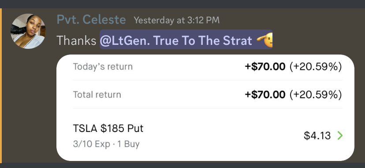Viewport: 365px width, 168px height.
Task: Click the divider below Total return row
Action: tap(208, 108)
